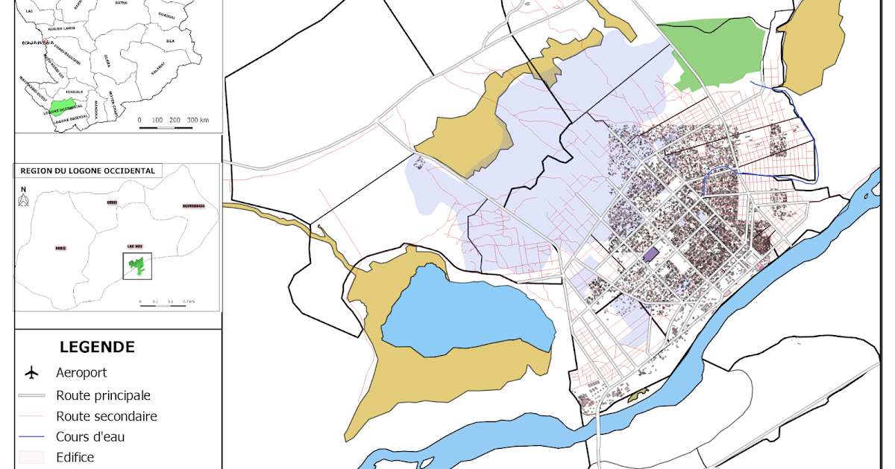Select the Aeroport airplane icon in the legend
The image size is (895, 469).
click(31, 373)
